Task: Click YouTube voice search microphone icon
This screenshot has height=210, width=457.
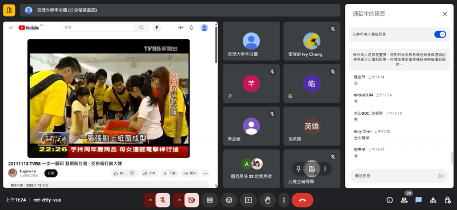Action: click(x=157, y=27)
